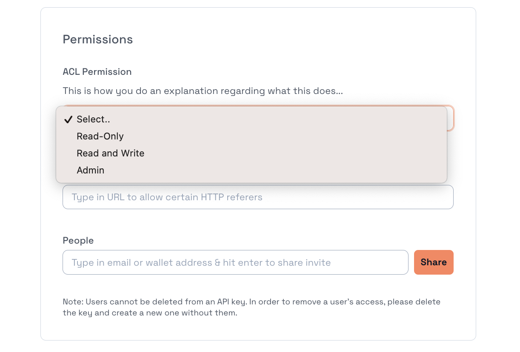Click empty space right of Permissions heading
This screenshot has height=352, width=520.
coord(298,40)
